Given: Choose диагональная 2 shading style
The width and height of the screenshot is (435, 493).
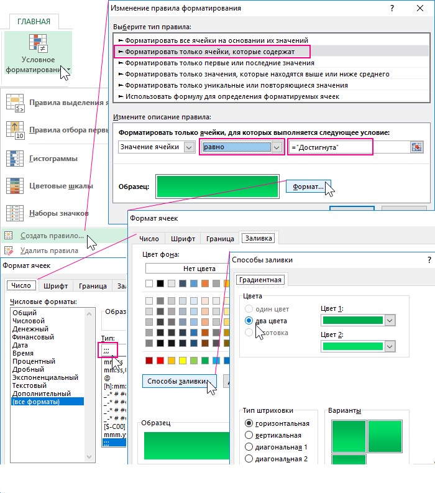Looking at the screenshot, I should [249, 459].
